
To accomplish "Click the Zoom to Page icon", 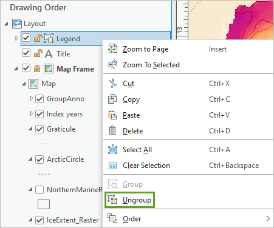I will coord(112,49).
